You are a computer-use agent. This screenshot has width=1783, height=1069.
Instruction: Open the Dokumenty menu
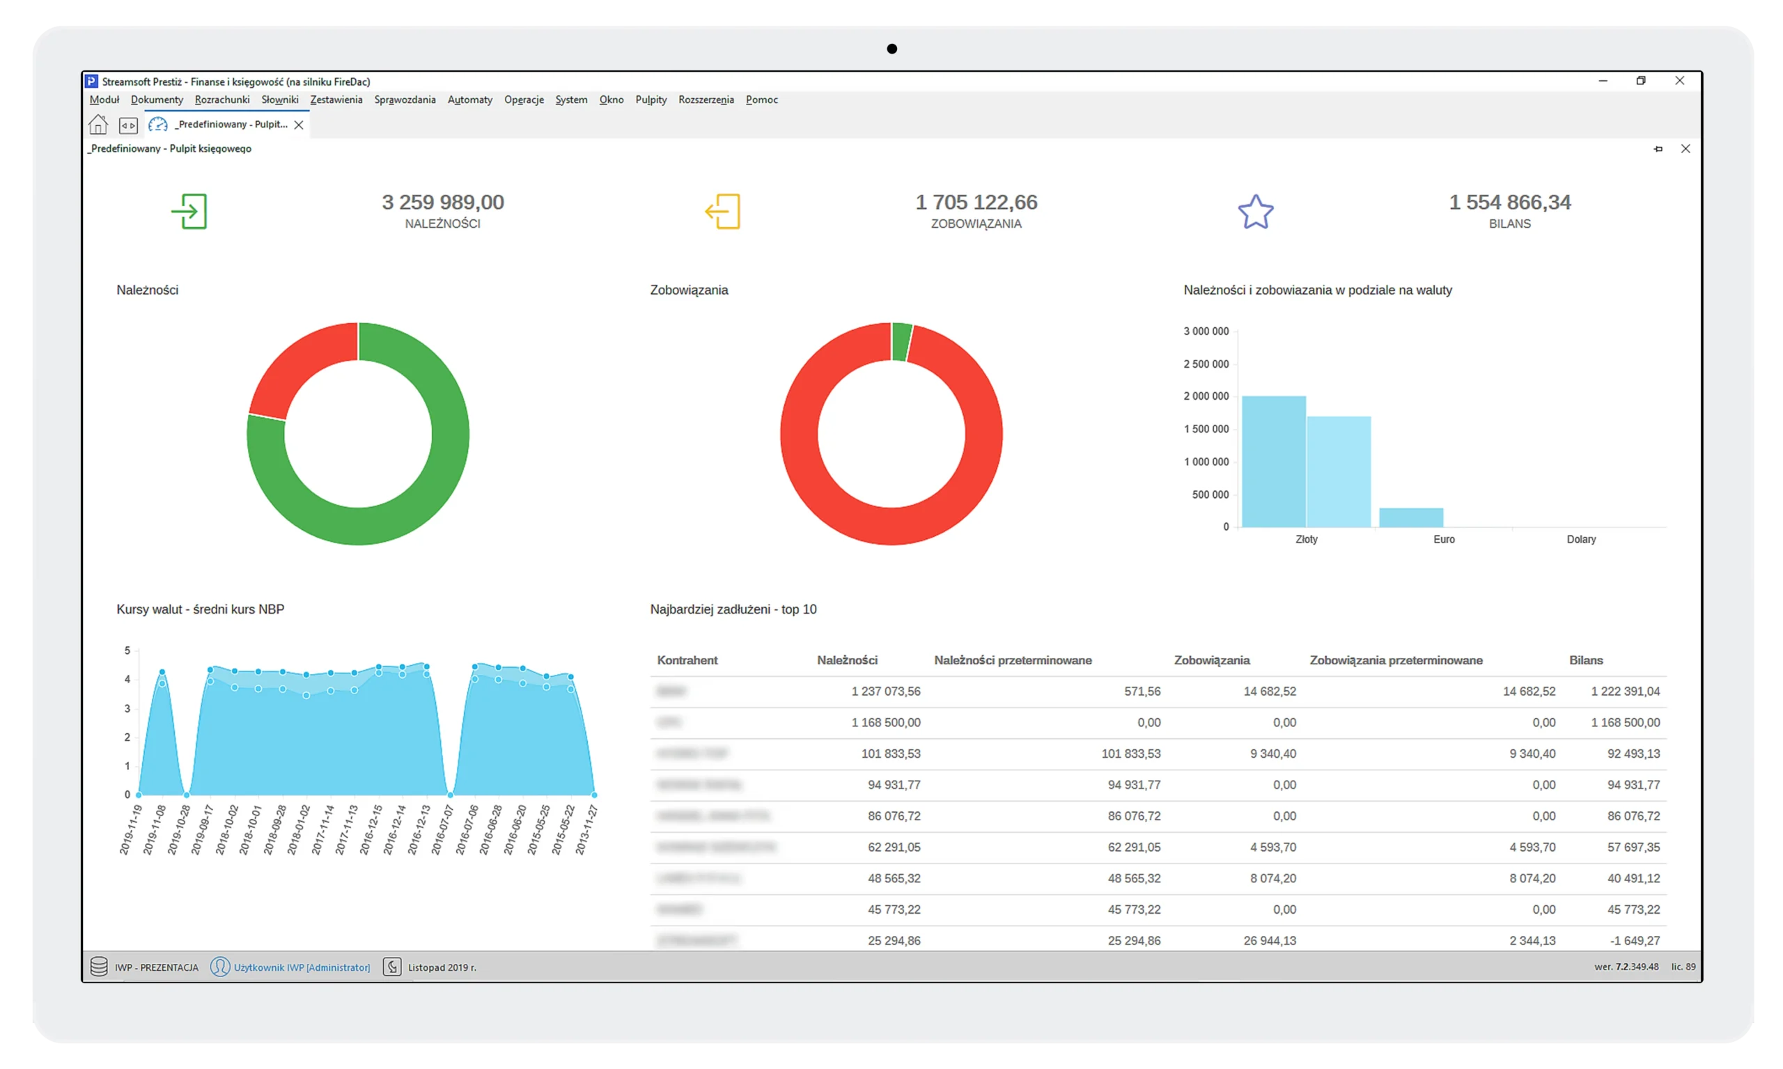[x=157, y=100]
